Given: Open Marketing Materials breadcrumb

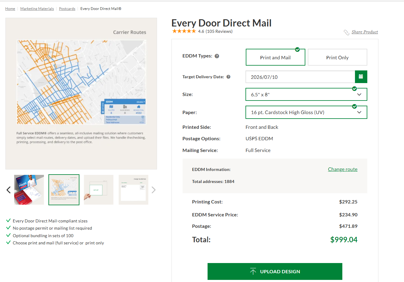Looking at the screenshot, I should click(37, 9).
